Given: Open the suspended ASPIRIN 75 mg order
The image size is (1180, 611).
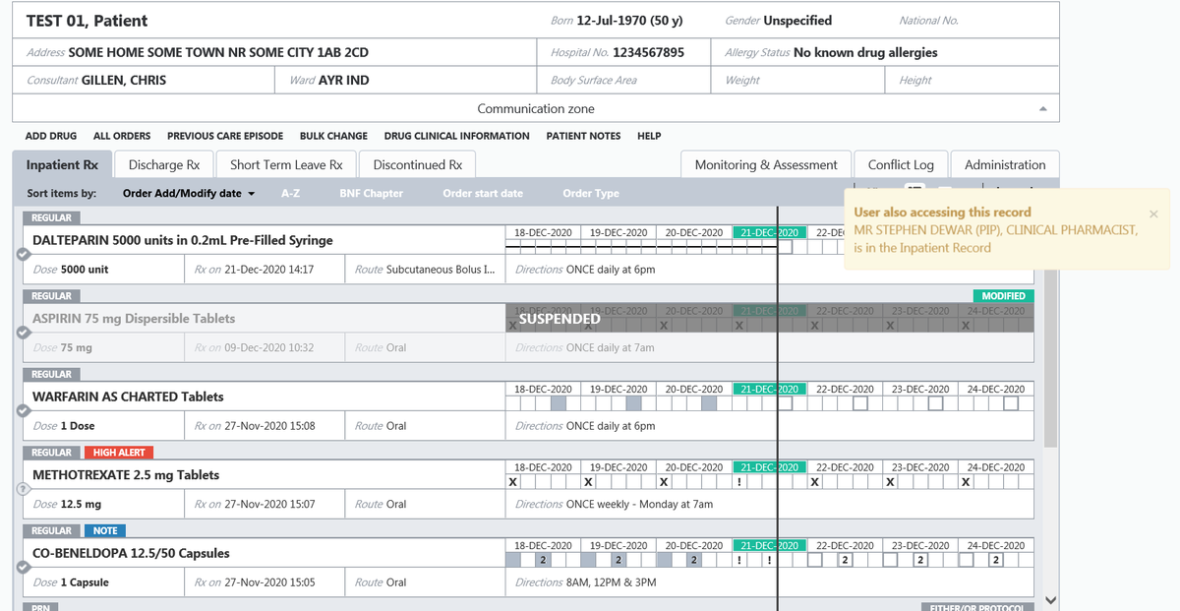Looking at the screenshot, I should coord(134,319).
